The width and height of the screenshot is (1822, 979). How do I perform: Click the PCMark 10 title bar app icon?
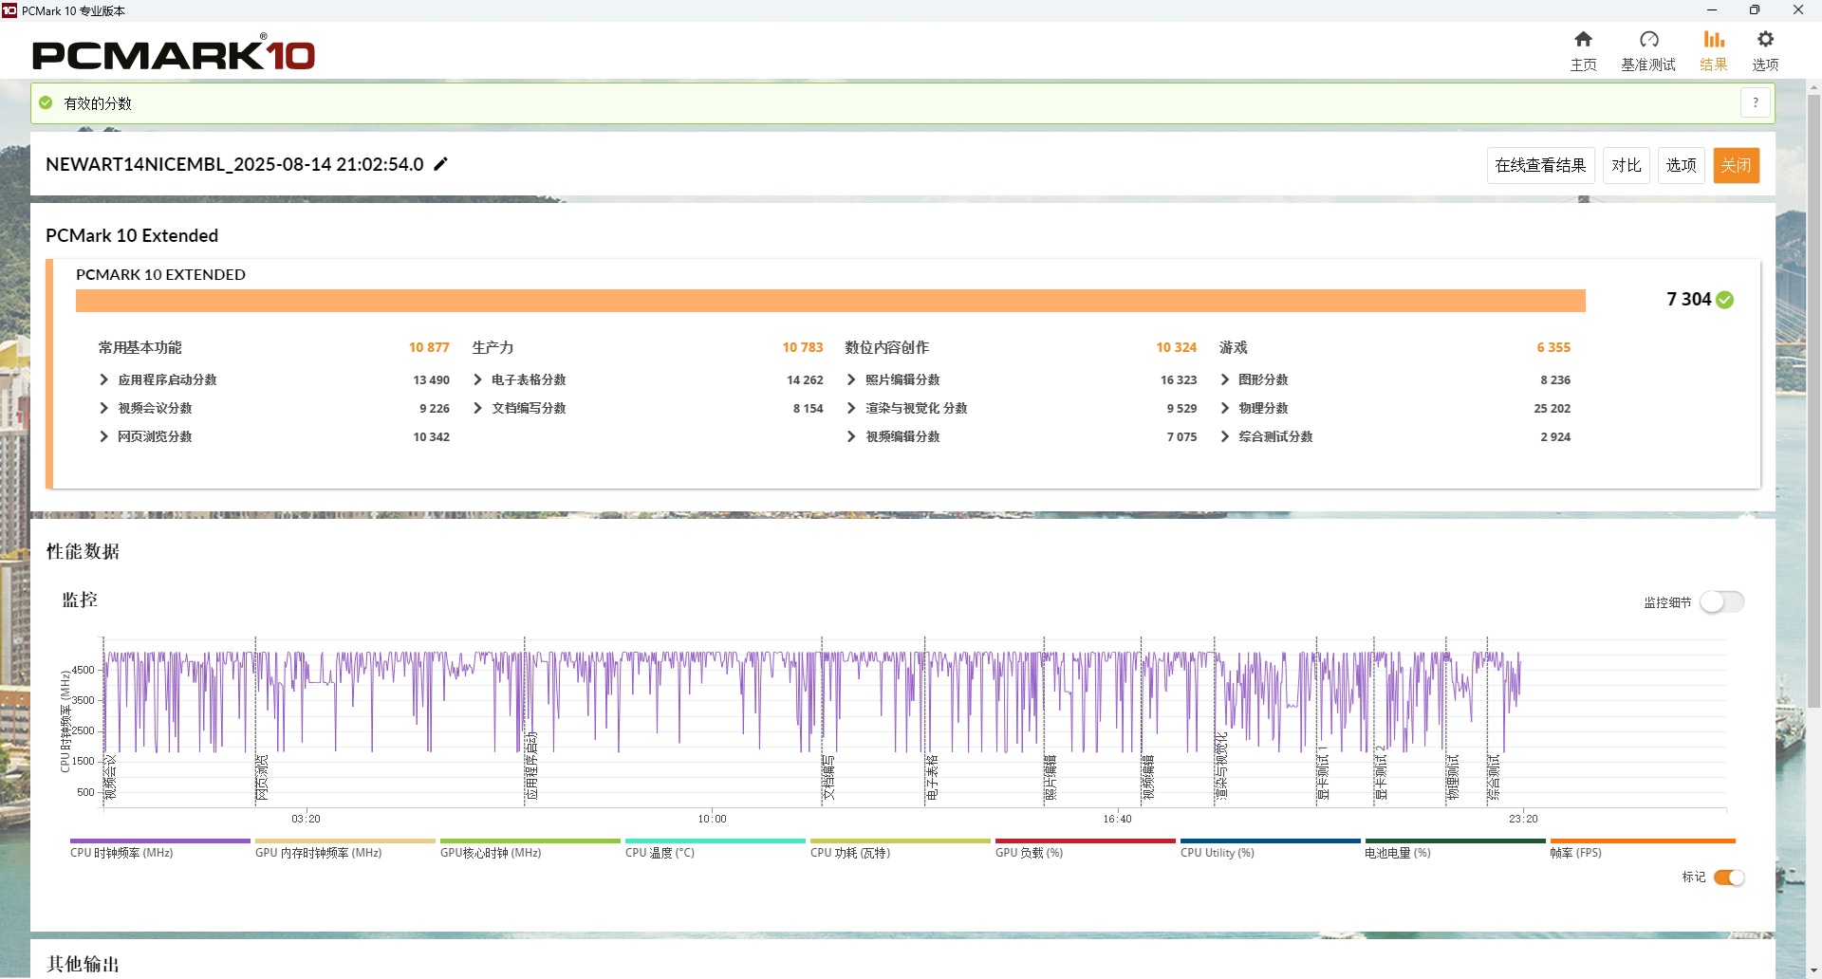tap(9, 10)
